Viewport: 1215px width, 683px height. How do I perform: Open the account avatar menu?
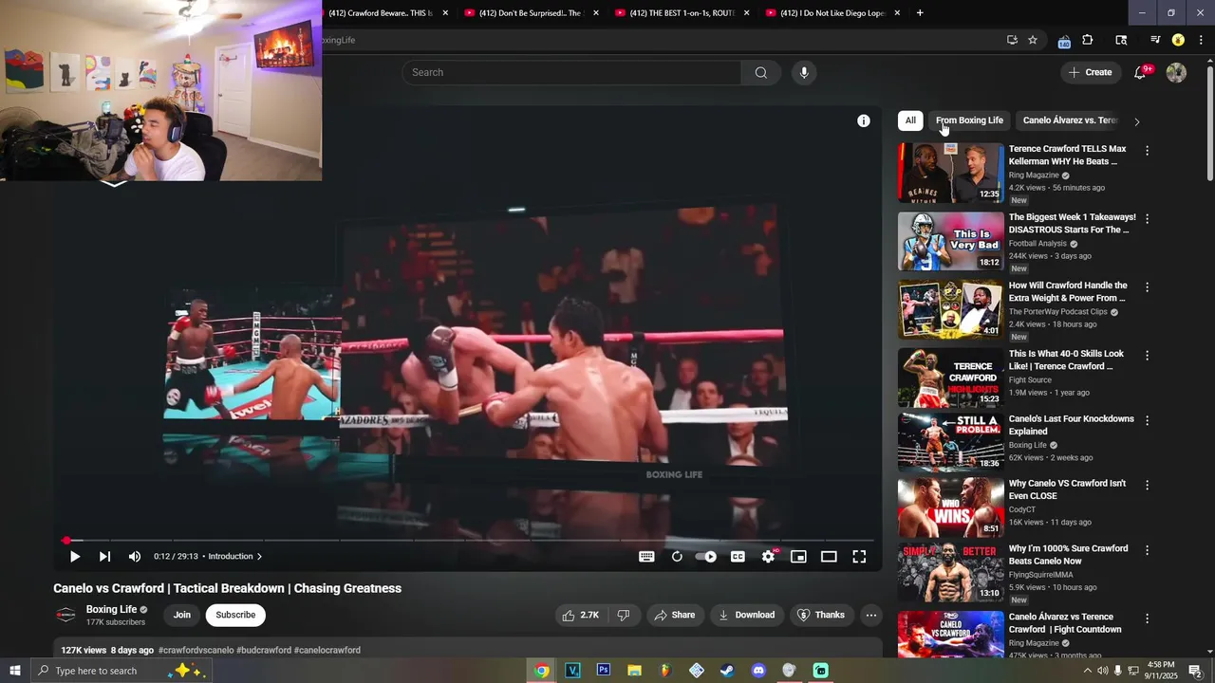pos(1176,72)
